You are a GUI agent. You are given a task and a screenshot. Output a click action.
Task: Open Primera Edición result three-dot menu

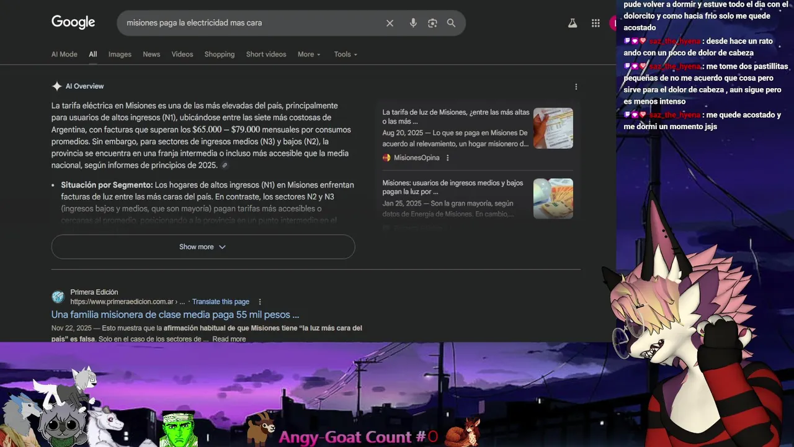pyautogui.click(x=260, y=302)
